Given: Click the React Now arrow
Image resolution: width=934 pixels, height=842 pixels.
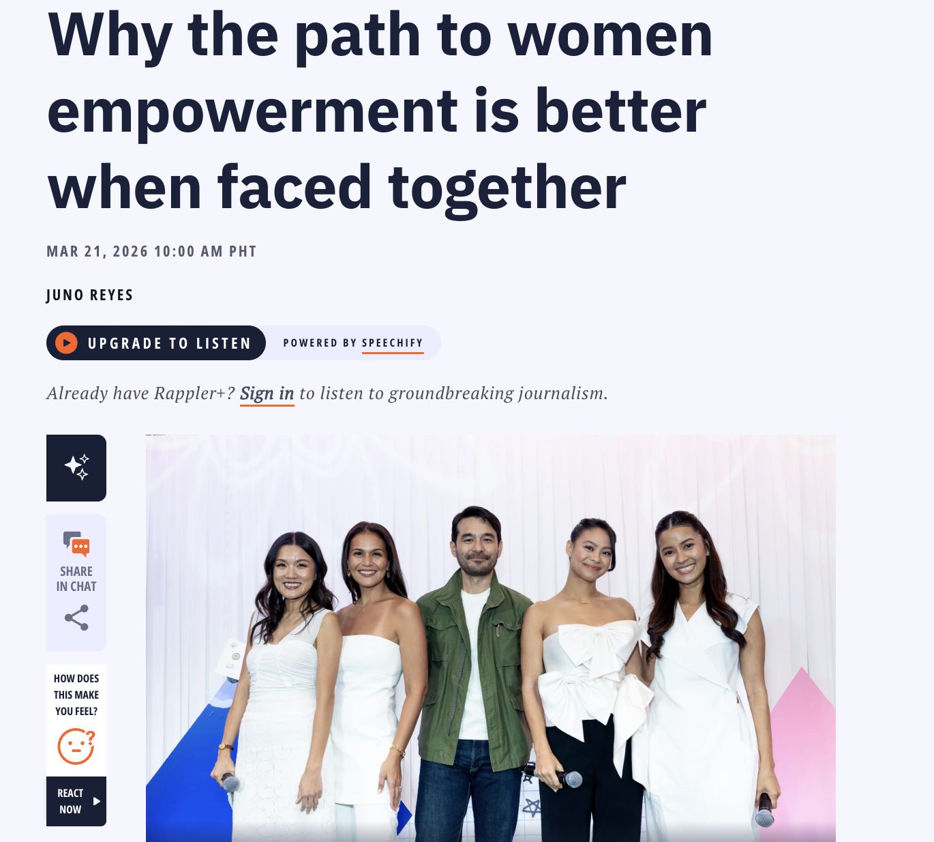Looking at the screenshot, I should (x=97, y=801).
